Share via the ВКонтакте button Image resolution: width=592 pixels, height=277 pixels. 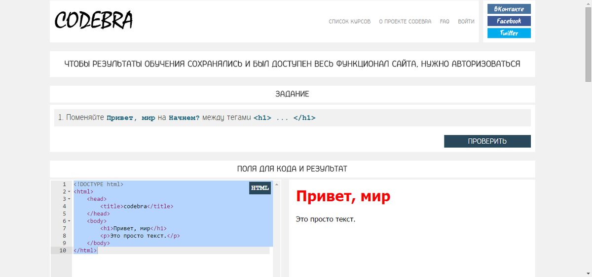509,9
